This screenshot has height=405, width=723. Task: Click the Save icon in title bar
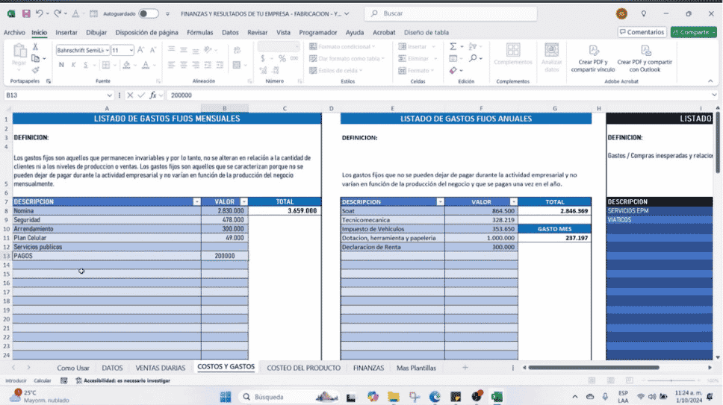26,14
